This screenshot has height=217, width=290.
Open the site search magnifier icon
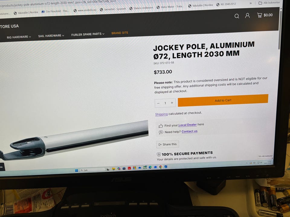pyautogui.click(x=237, y=16)
